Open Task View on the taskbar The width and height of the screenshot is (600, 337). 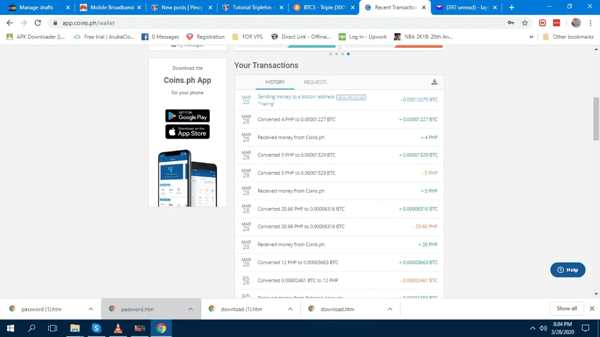click(53, 328)
